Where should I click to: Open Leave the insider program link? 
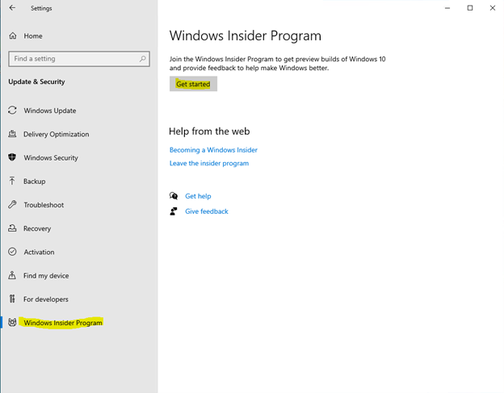tap(209, 163)
